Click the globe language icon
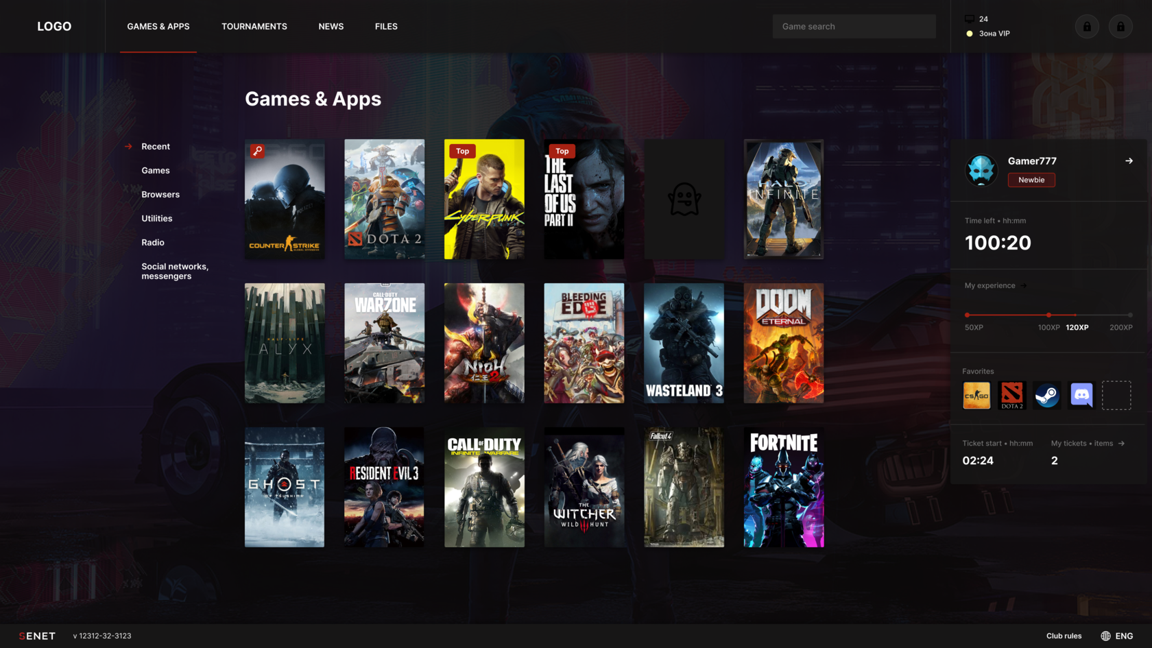 click(1105, 636)
